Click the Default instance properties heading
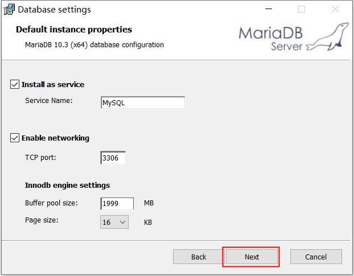354x276 pixels. pos(74,30)
